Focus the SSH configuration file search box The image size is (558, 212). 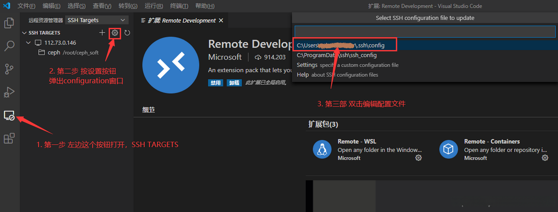pyautogui.click(x=425, y=31)
